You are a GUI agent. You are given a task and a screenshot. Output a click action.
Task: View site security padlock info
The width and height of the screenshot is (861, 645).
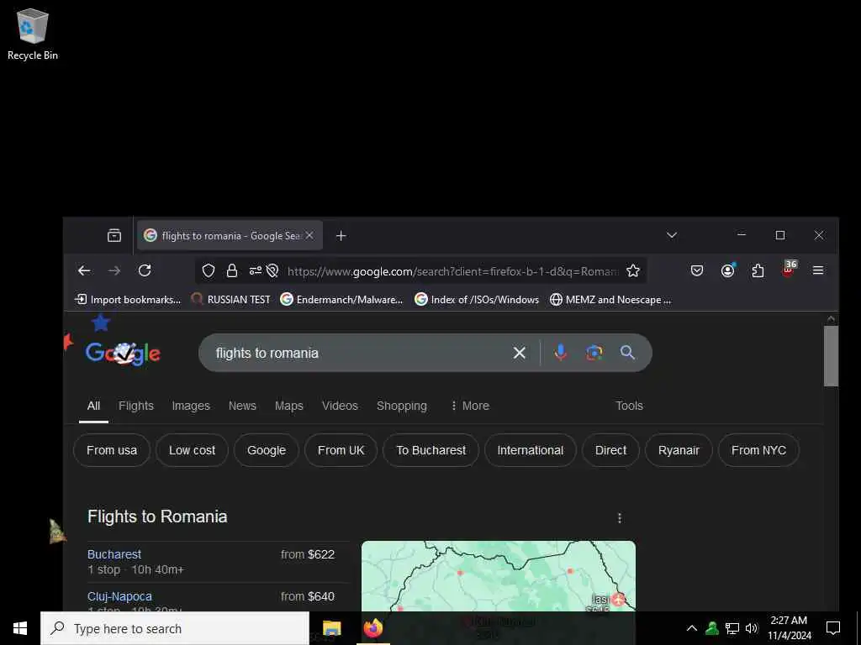(x=232, y=271)
